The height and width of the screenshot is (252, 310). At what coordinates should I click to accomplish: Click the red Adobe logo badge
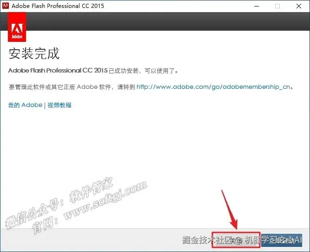point(17,27)
